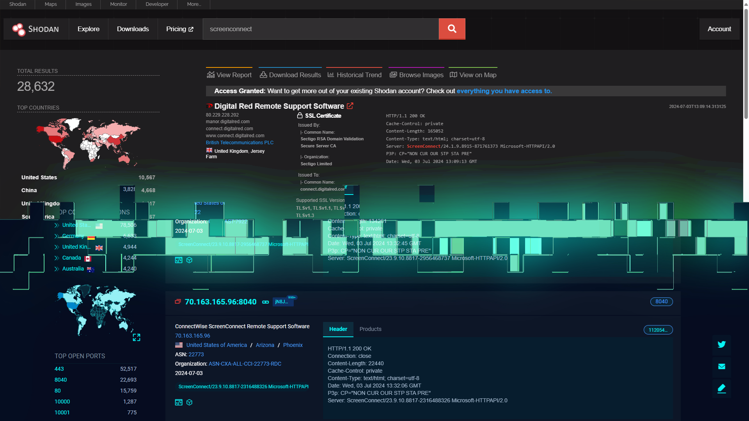This screenshot has width=749, height=421.
Task: Select the Header tab
Action: [338, 329]
